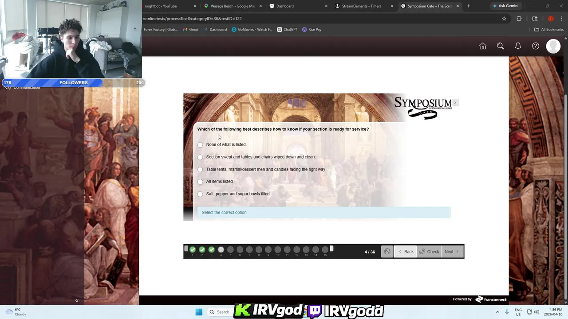Click the Check button to verify the answer
This screenshot has height=319, width=568.
click(x=429, y=252)
